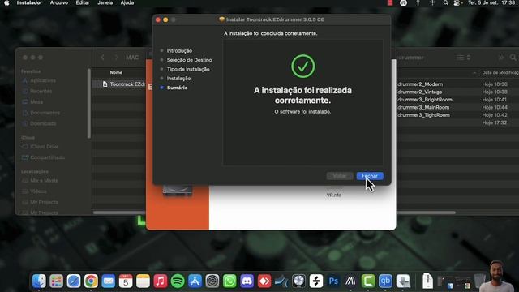Click the Tipo de Instalação installer step
This screenshot has height=292, width=519.
click(x=188, y=69)
